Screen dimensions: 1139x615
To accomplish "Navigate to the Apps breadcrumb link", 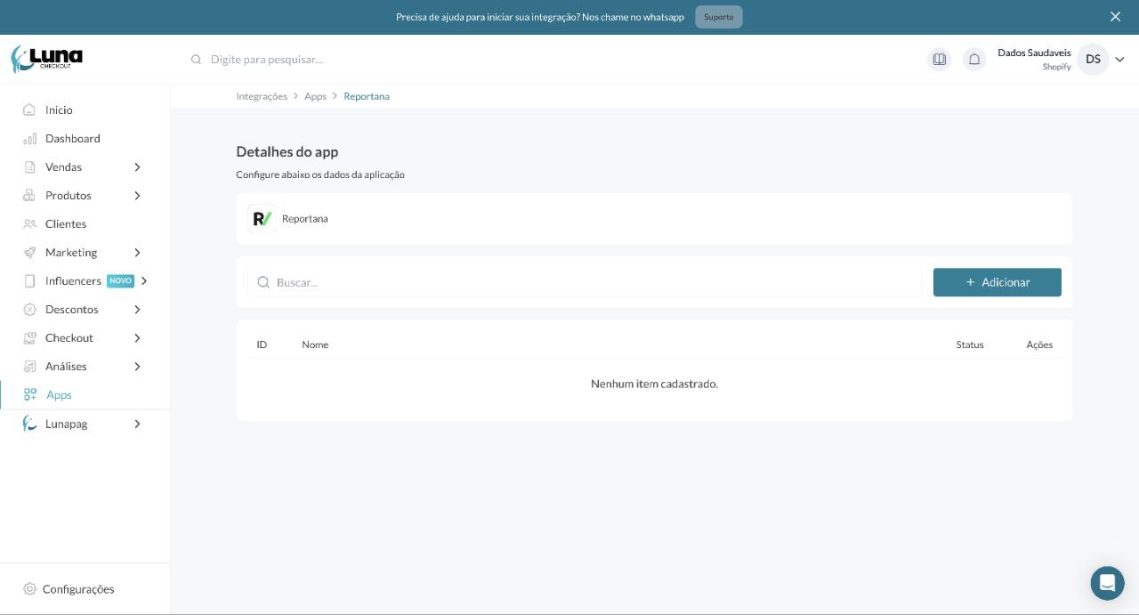I will click(315, 96).
